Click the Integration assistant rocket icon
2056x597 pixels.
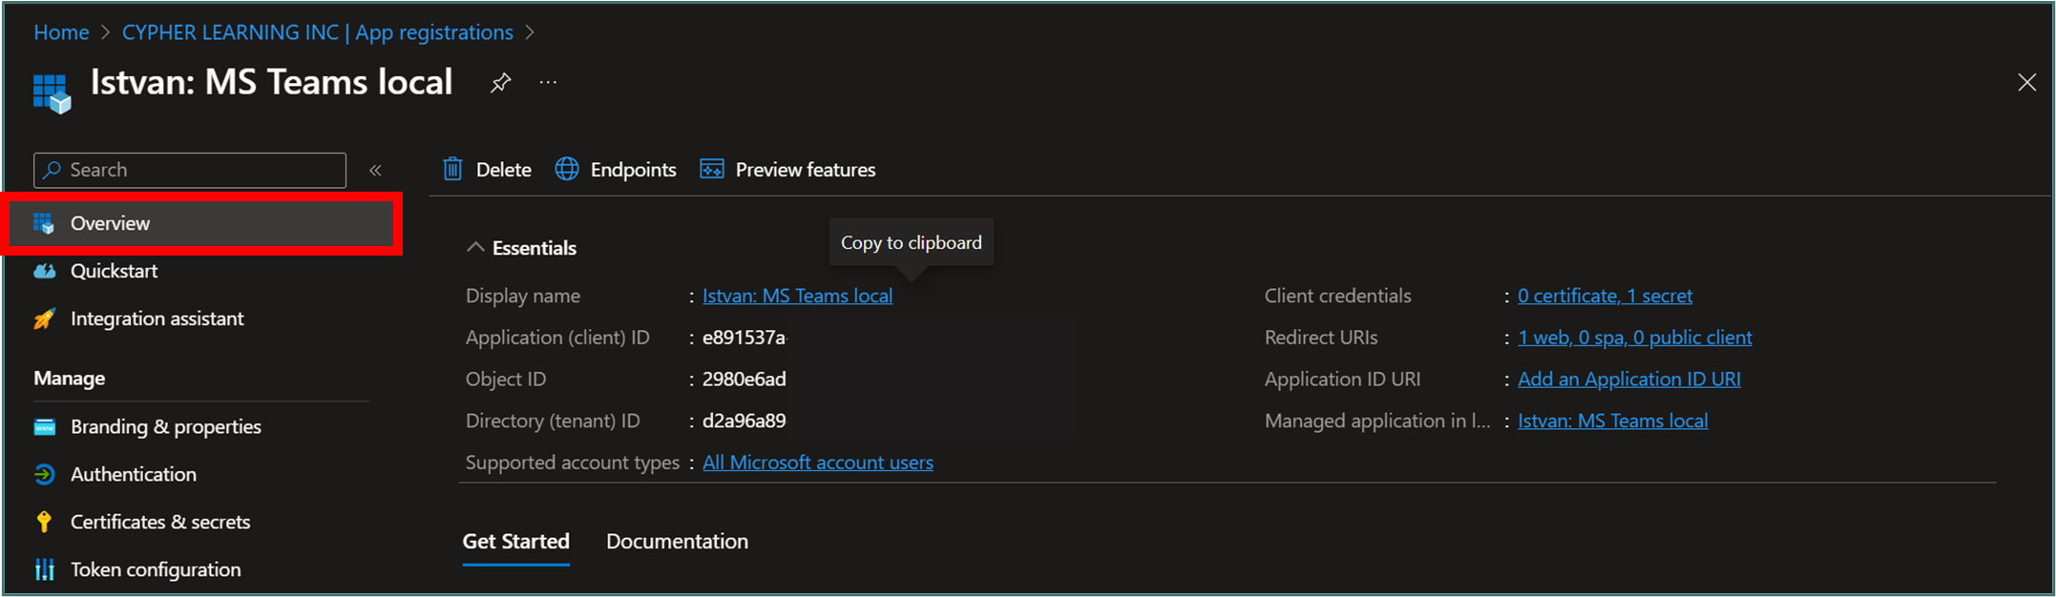pos(44,319)
